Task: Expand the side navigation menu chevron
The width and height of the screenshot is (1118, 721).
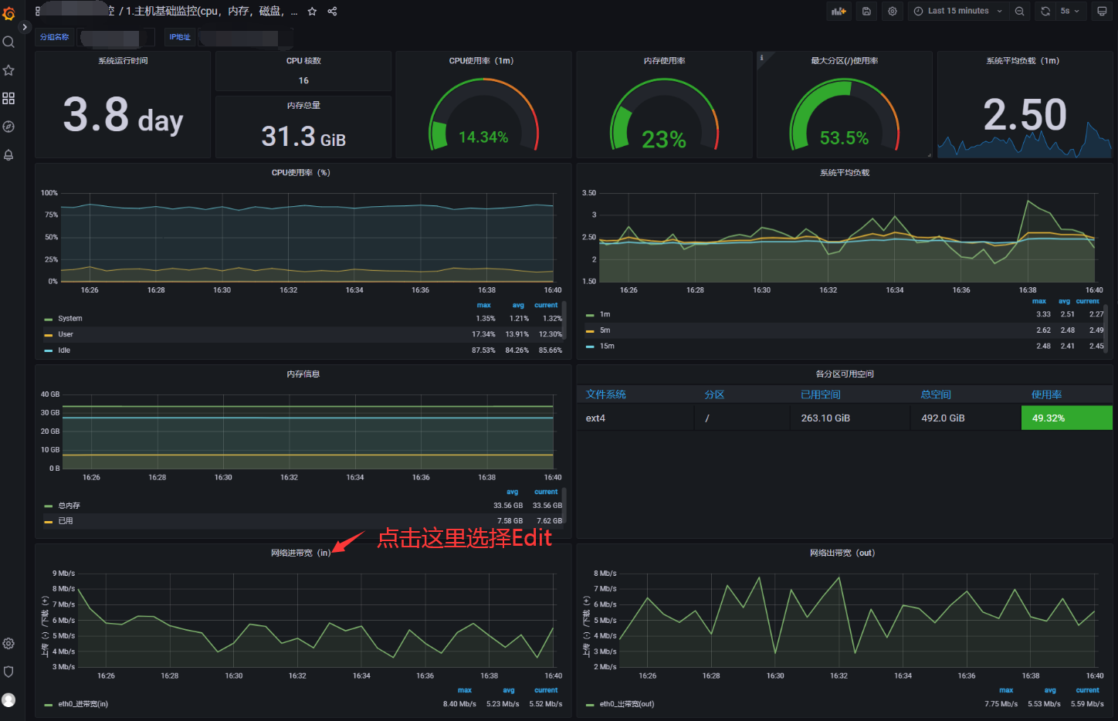Action: (x=25, y=27)
